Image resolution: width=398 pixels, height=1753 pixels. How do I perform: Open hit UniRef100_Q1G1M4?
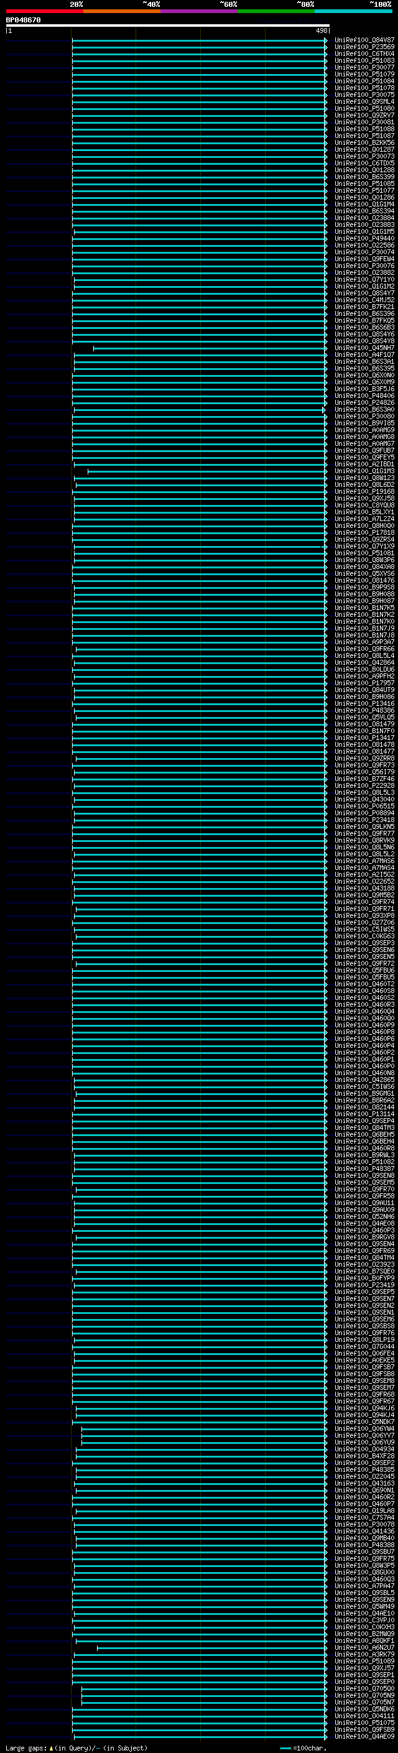tap(364, 204)
